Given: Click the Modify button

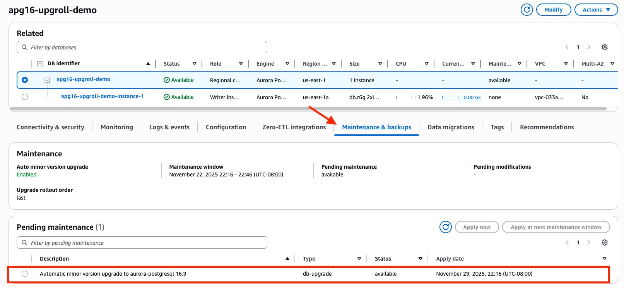Looking at the screenshot, I should pyautogui.click(x=553, y=10).
